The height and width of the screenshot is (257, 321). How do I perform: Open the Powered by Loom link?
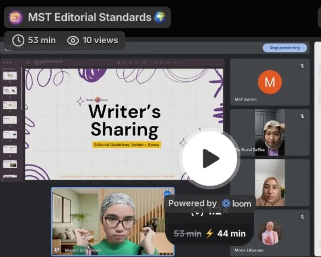(210, 203)
